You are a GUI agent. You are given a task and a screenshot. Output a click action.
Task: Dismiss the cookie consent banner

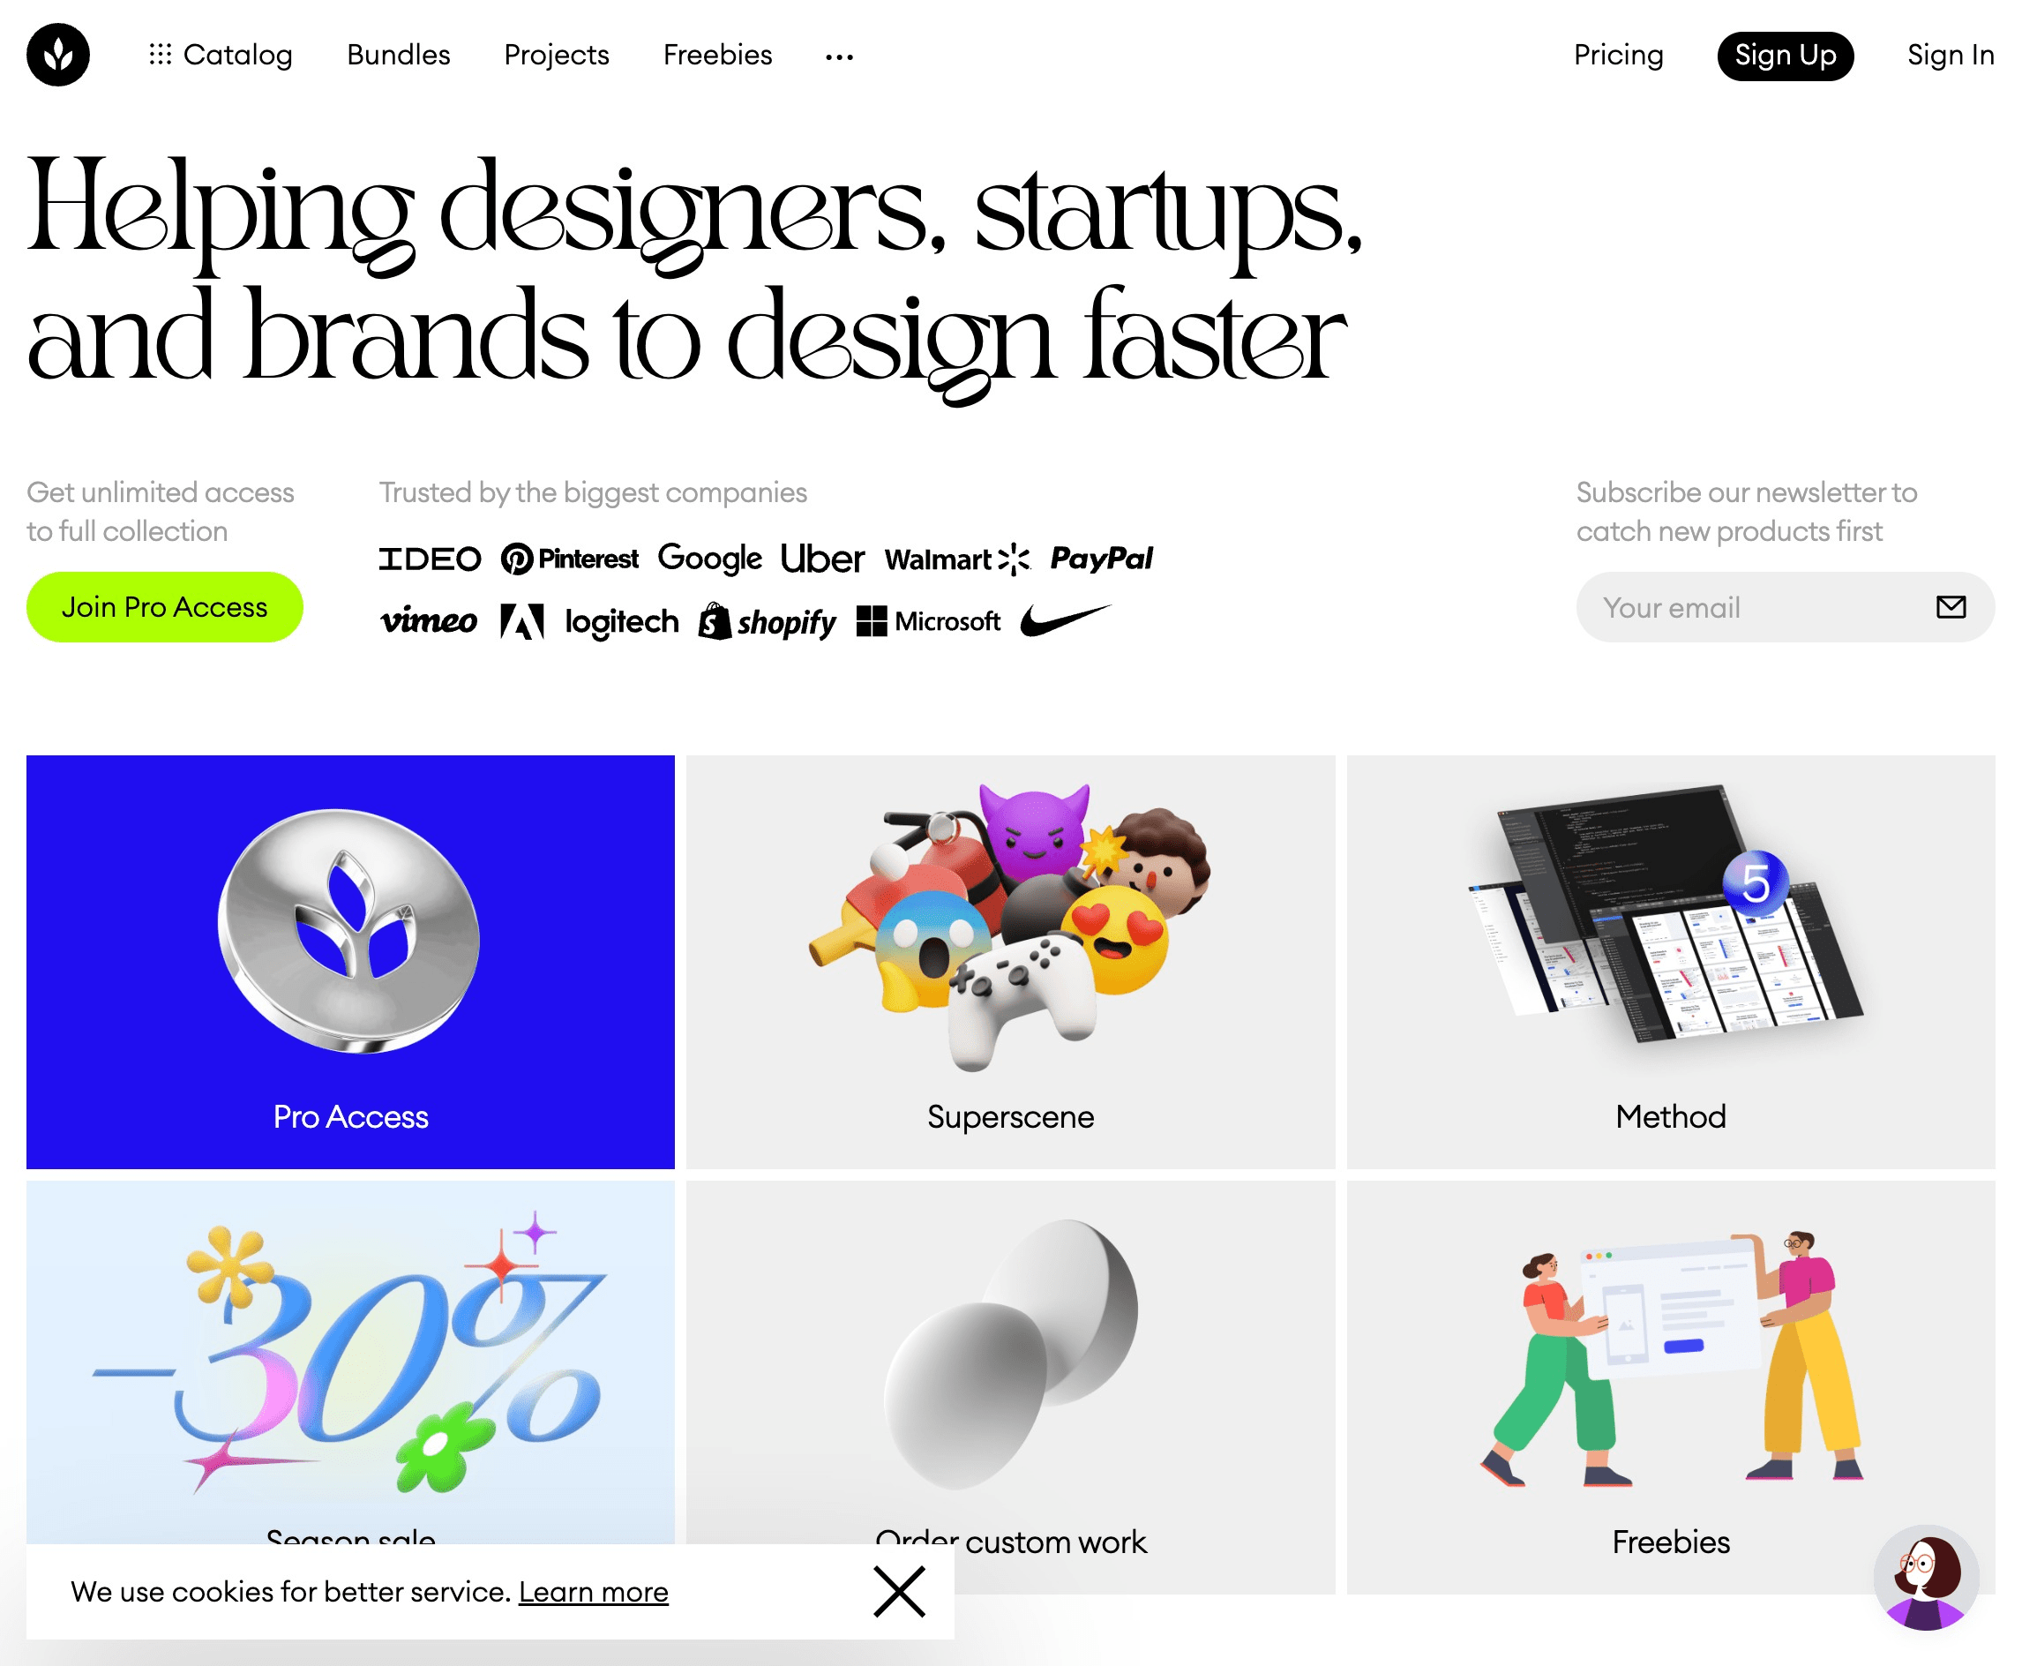pyautogui.click(x=897, y=1590)
